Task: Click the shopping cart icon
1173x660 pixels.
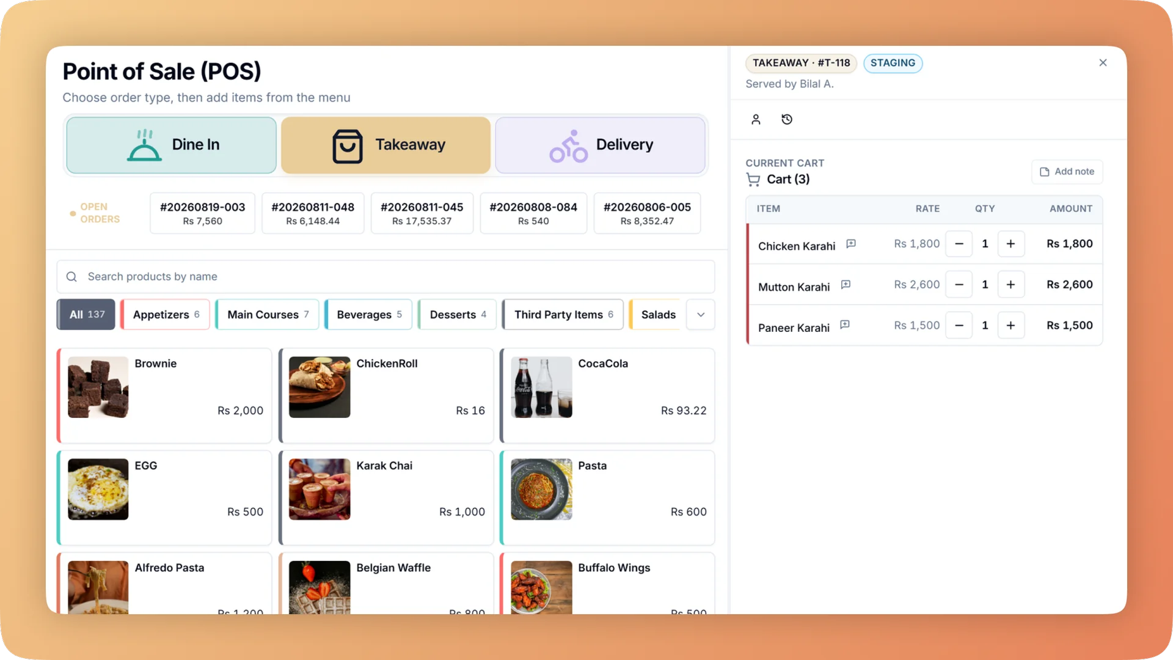Action: 753,180
